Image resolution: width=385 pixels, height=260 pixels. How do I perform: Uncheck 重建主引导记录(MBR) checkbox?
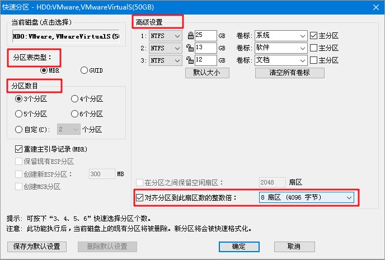(x=19, y=149)
